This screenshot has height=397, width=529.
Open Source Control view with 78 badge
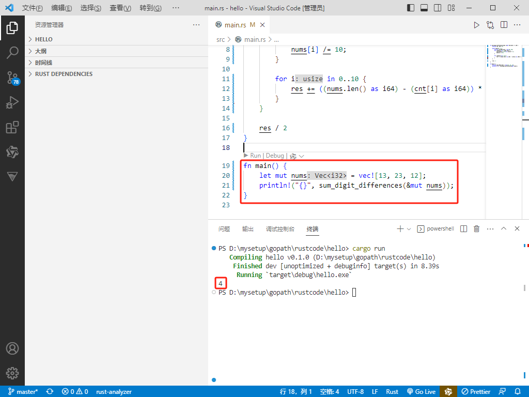coord(12,78)
